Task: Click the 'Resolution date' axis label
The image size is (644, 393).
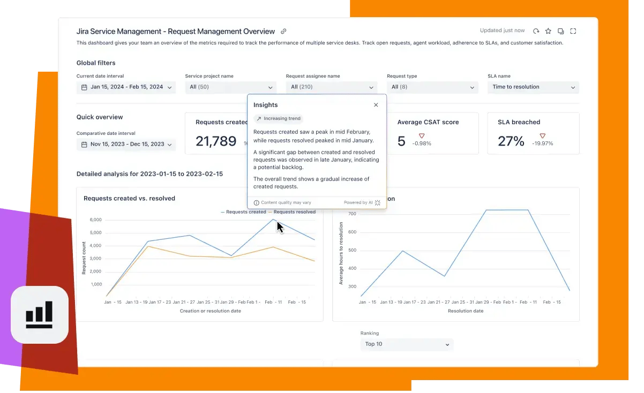Action: pos(466,311)
